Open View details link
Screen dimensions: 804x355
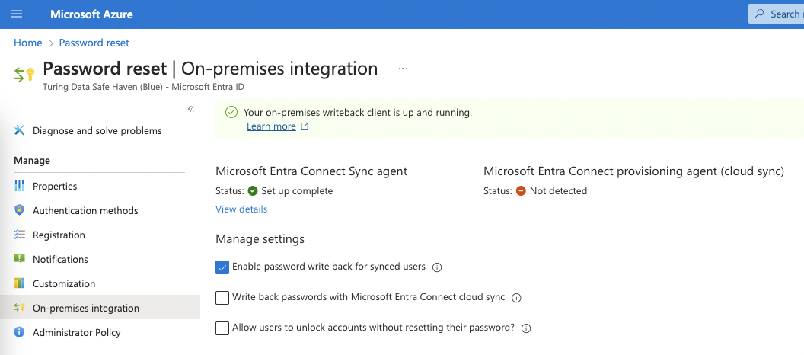click(241, 209)
